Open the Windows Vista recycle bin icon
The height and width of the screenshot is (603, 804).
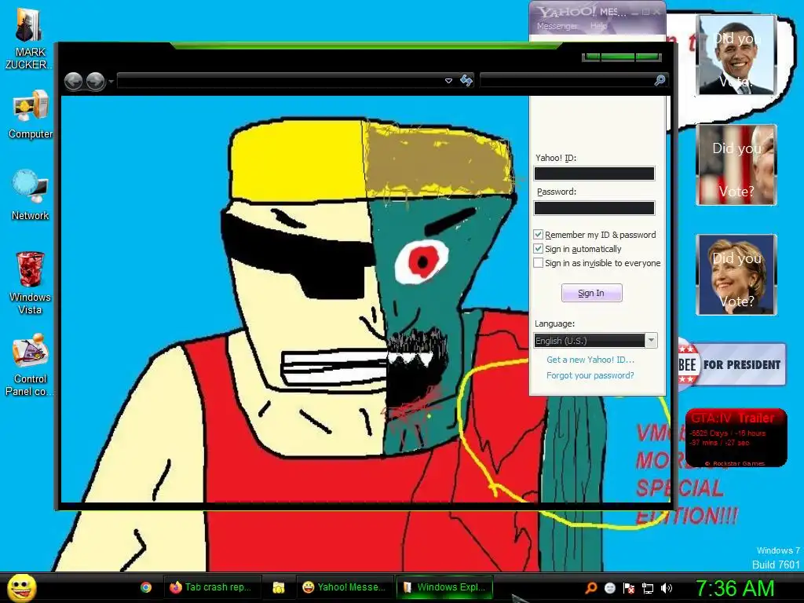[x=31, y=283]
